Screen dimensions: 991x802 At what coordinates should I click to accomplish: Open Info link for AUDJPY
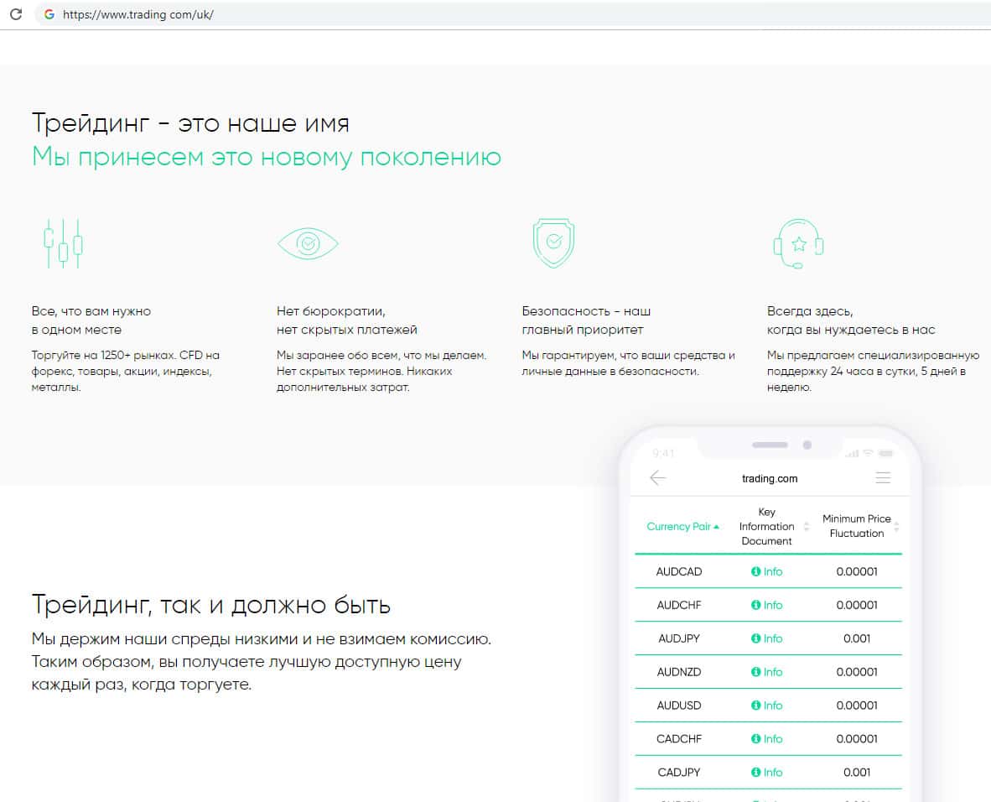tap(767, 638)
